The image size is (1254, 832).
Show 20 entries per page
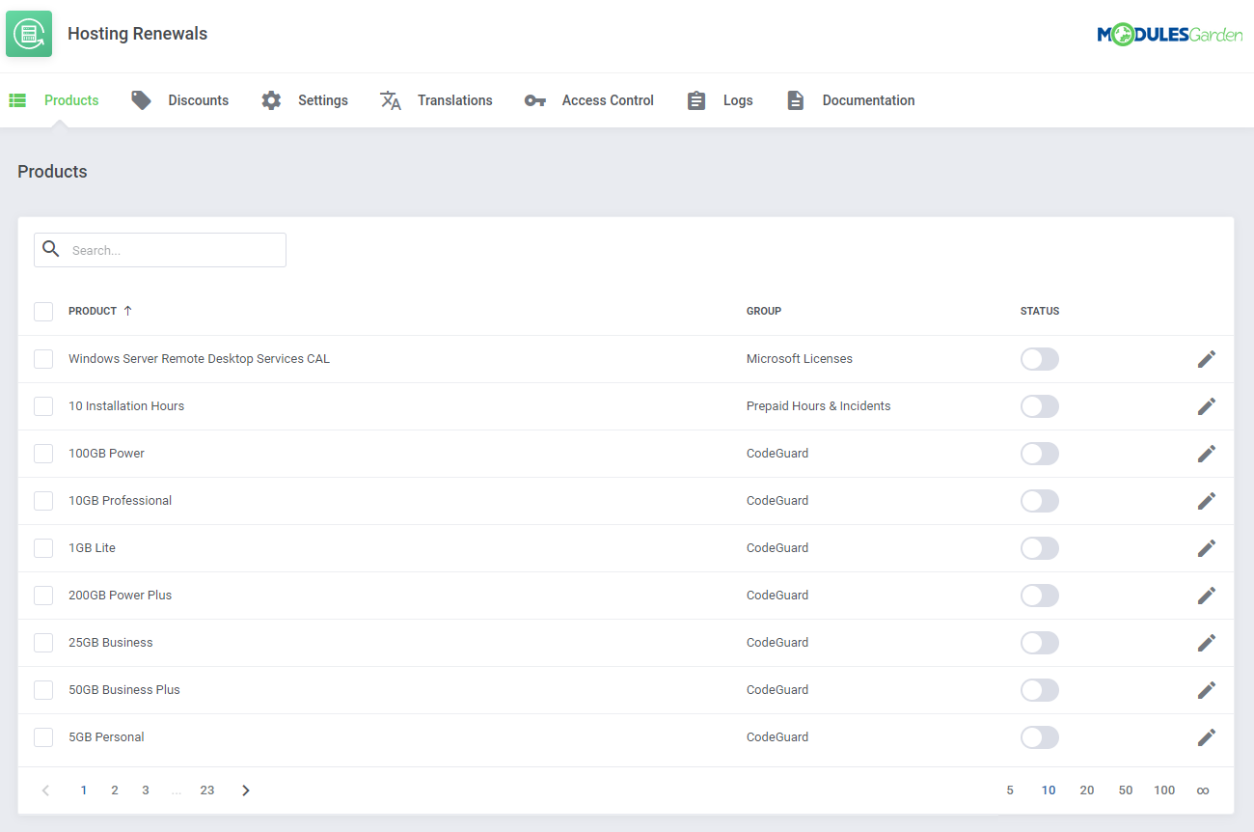(1087, 790)
